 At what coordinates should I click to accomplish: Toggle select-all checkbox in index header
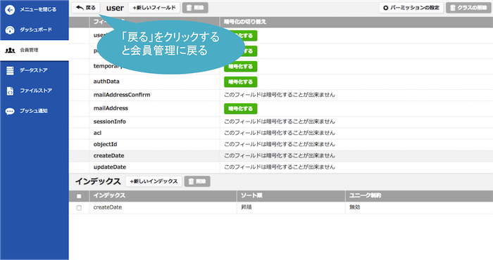click(x=79, y=196)
